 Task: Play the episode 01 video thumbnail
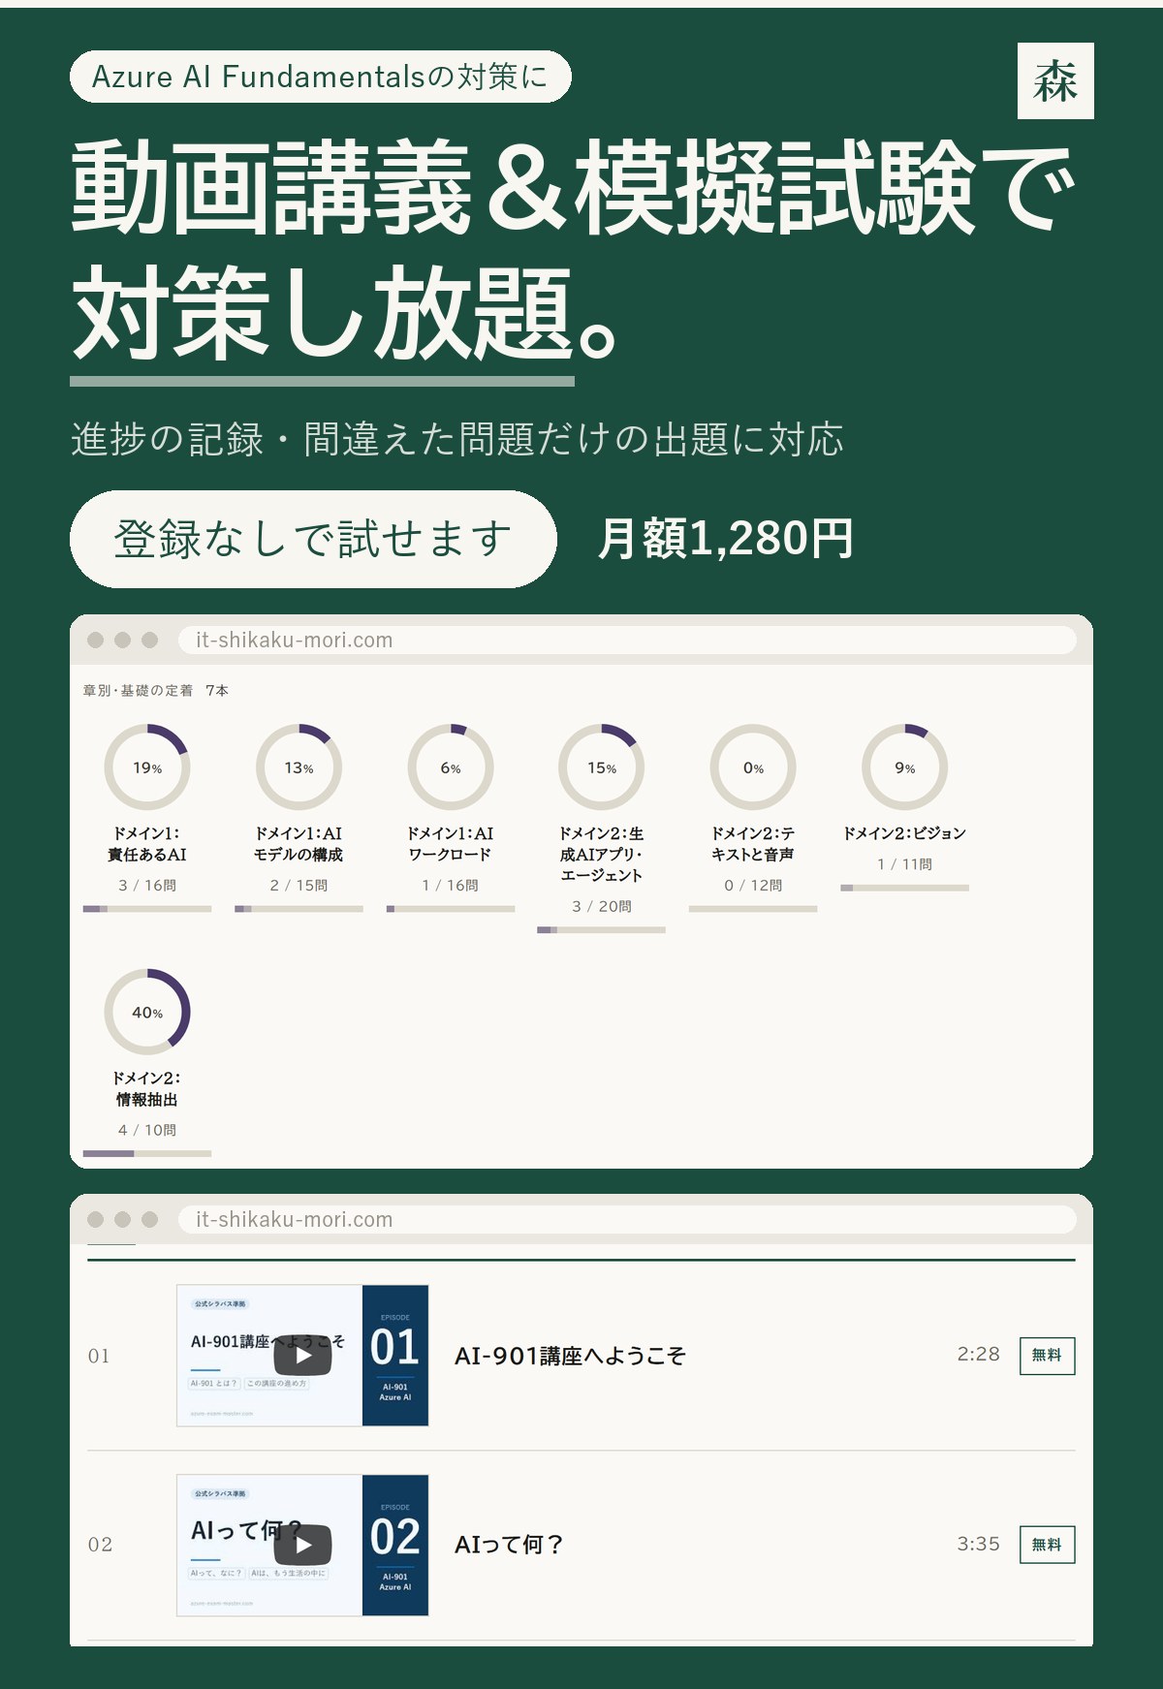pyautogui.click(x=303, y=1356)
